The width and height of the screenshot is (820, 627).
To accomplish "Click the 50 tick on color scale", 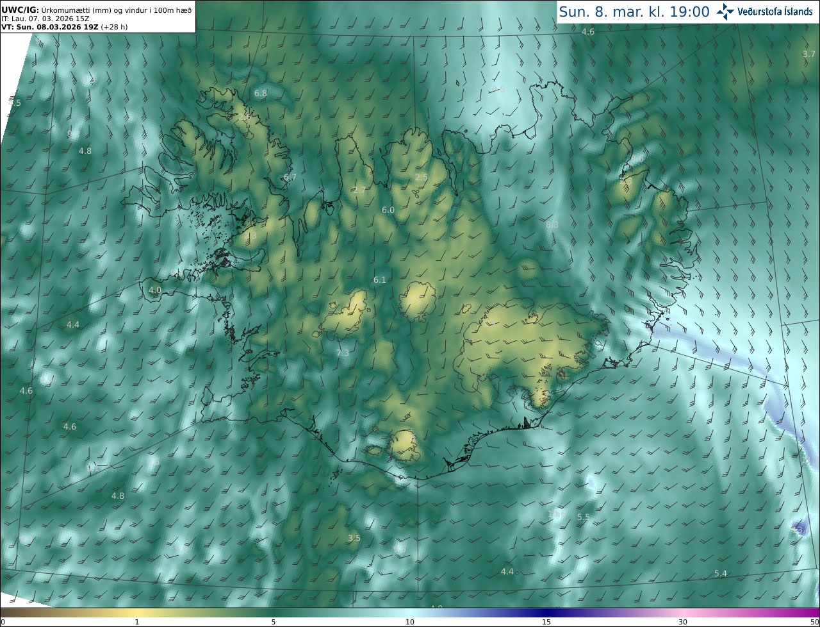I will point(815,622).
